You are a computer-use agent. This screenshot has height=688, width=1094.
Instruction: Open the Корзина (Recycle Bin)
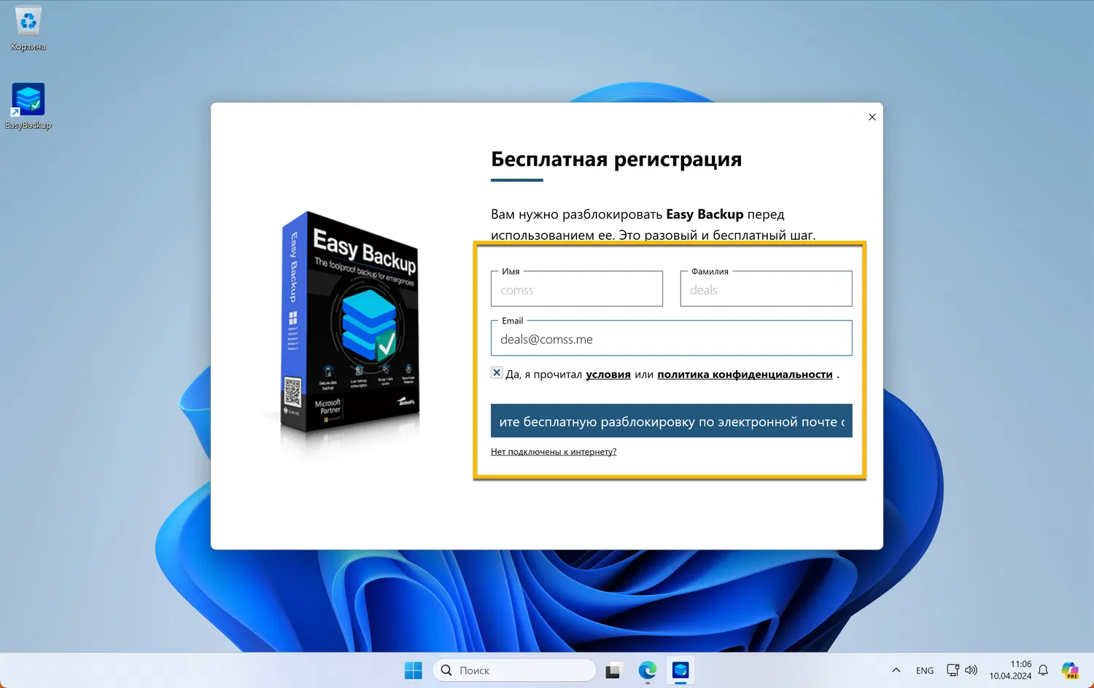tap(28, 22)
